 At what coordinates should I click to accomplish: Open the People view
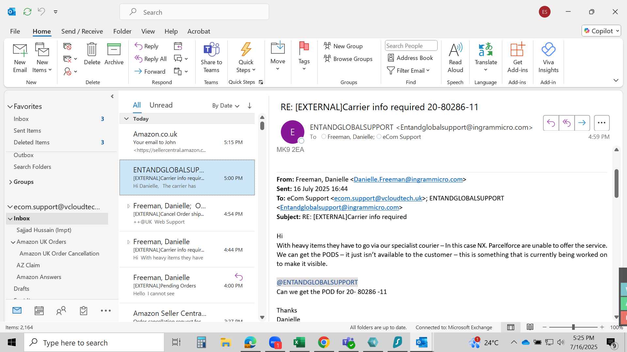click(61, 311)
